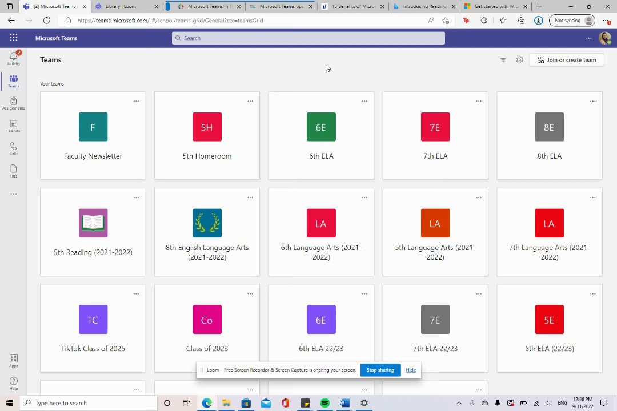Open the profile picture avatar
This screenshot has height=411, width=617.
click(x=605, y=38)
